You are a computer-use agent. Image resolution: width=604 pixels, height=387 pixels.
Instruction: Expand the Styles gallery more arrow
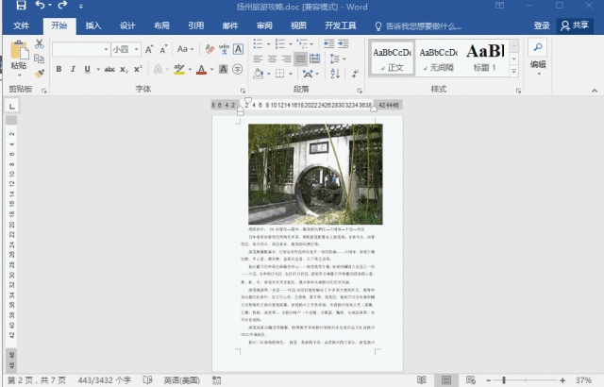click(x=514, y=72)
